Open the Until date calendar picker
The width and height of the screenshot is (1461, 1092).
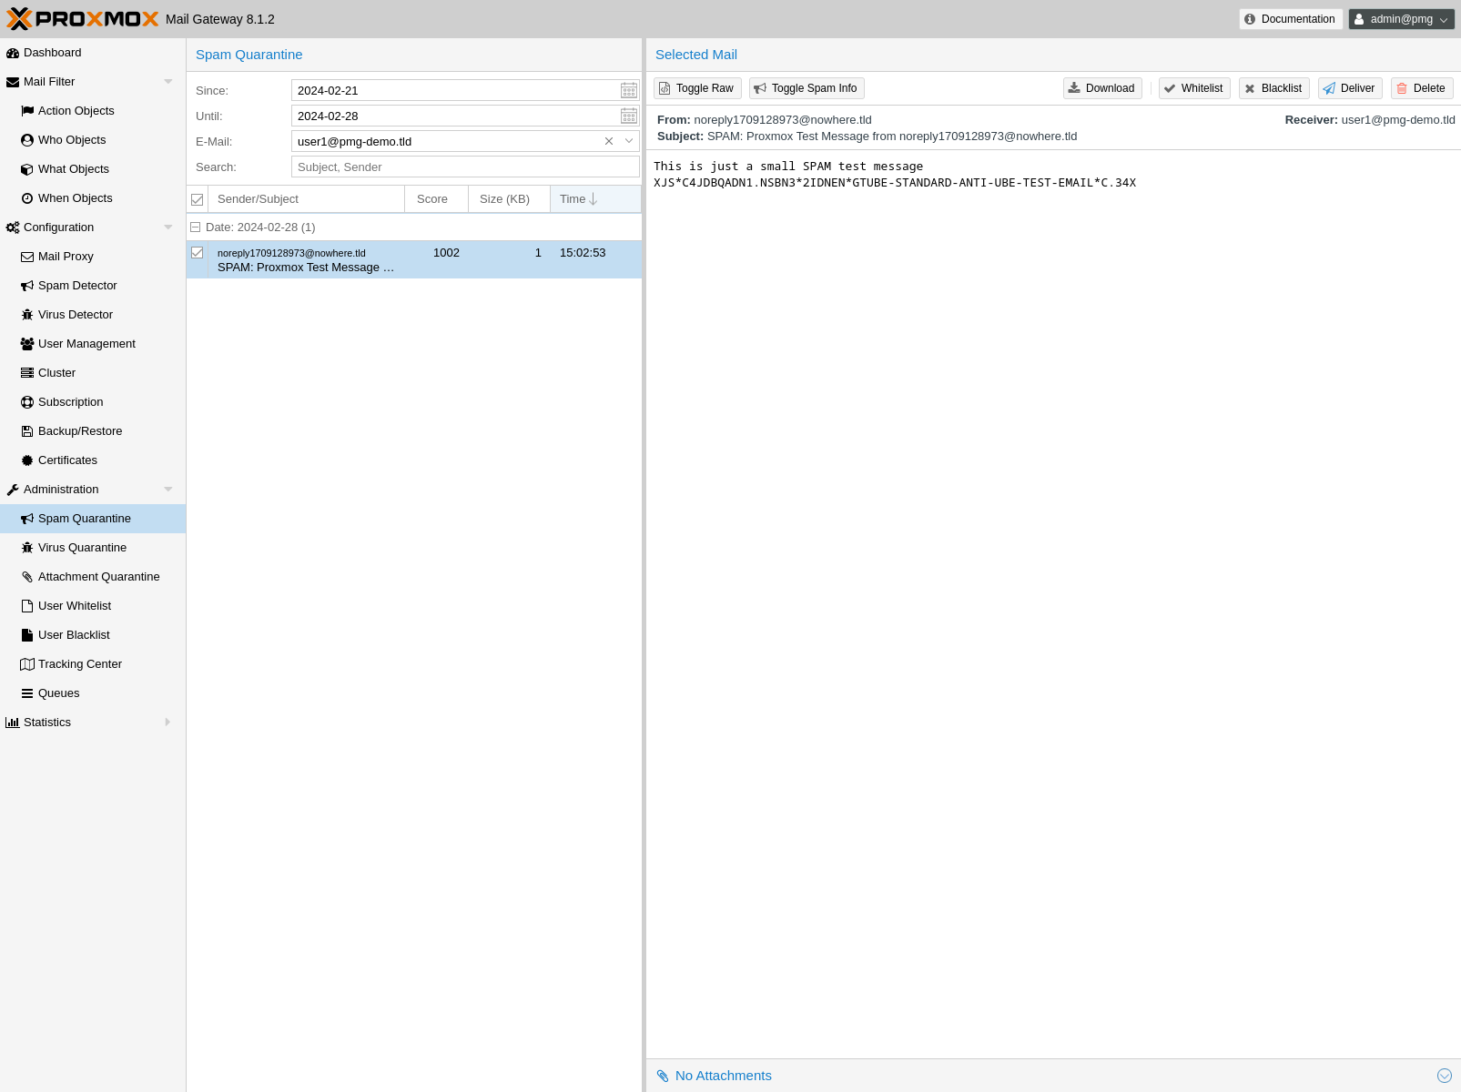point(628,116)
